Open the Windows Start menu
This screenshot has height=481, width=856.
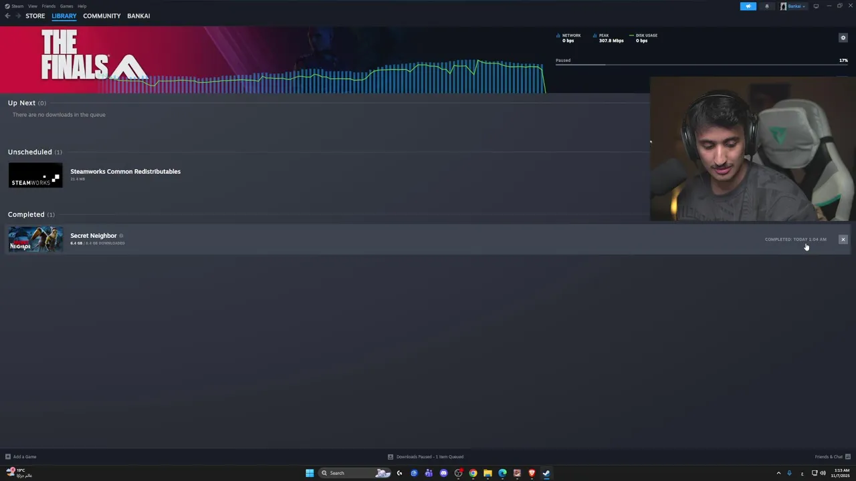tap(310, 473)
